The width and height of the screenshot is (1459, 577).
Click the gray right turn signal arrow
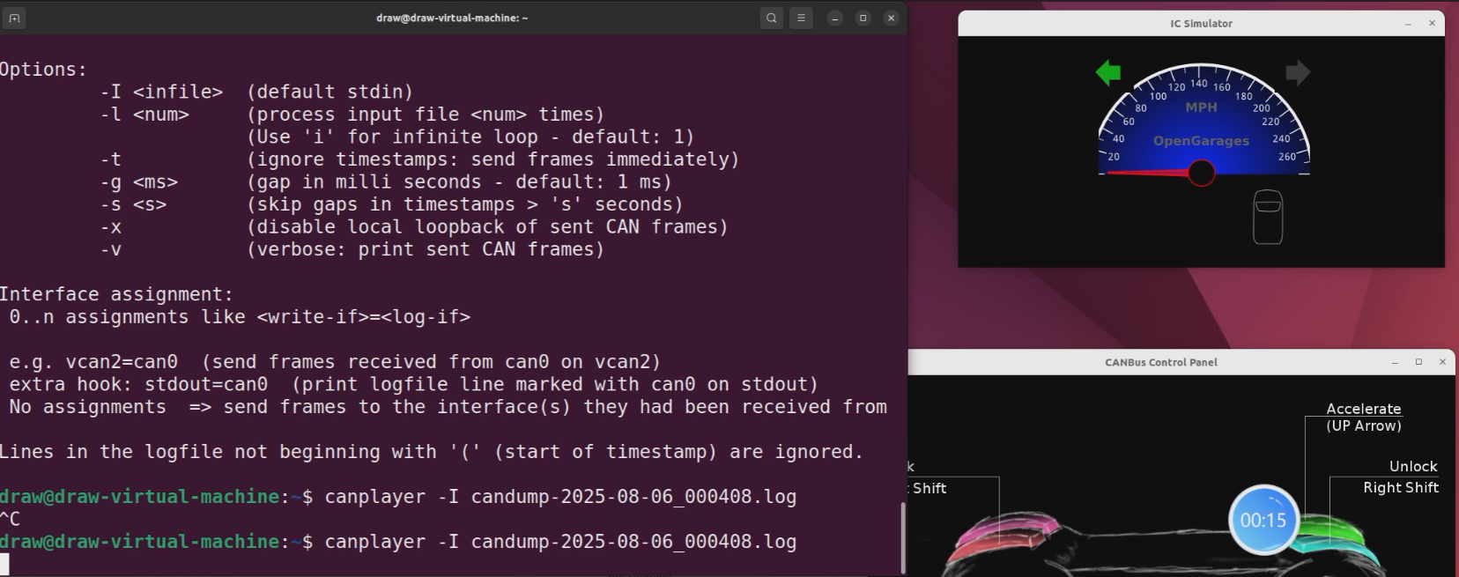point(1298,72)
